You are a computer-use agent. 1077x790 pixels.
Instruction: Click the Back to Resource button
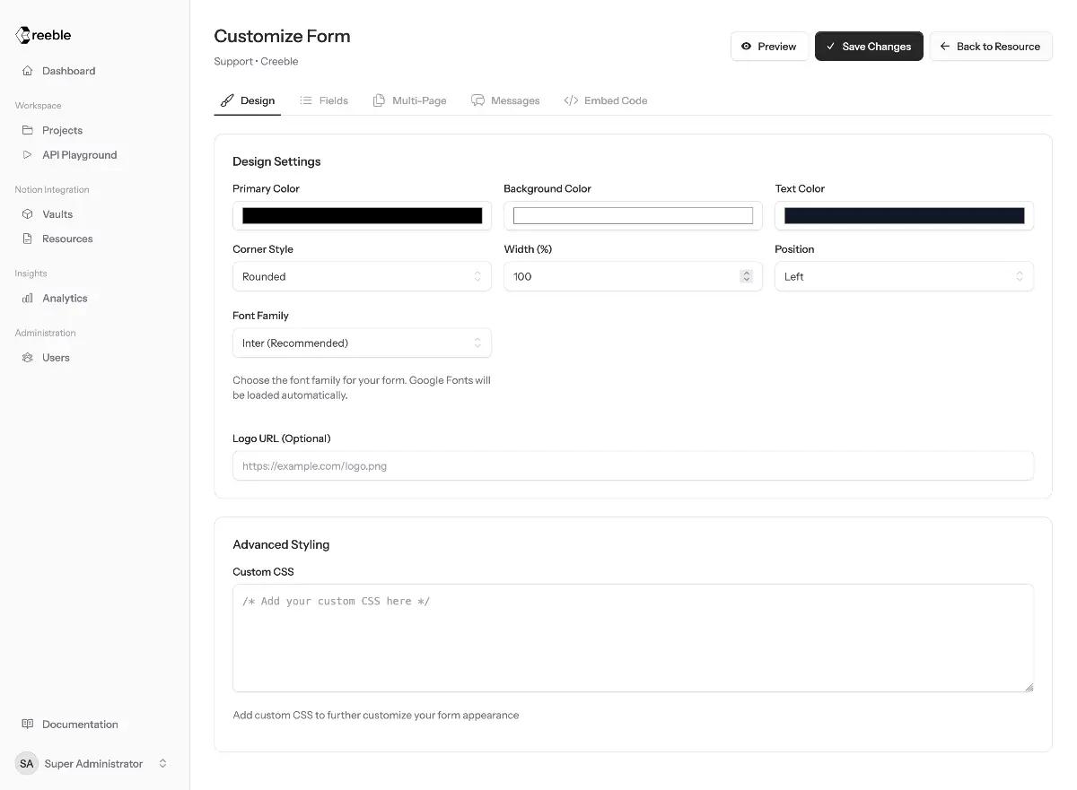tap(990, 47)
